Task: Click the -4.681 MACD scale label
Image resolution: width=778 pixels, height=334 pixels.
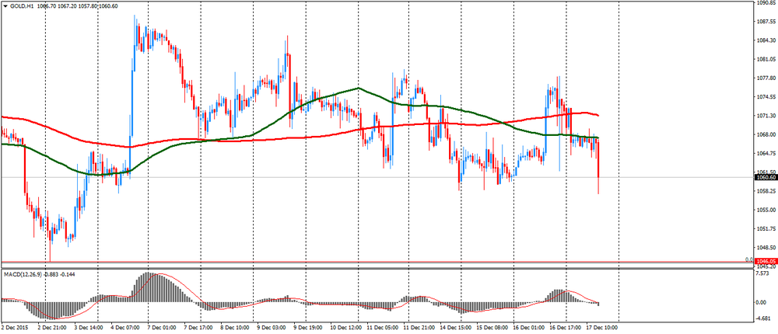Action: pos(764,317)
